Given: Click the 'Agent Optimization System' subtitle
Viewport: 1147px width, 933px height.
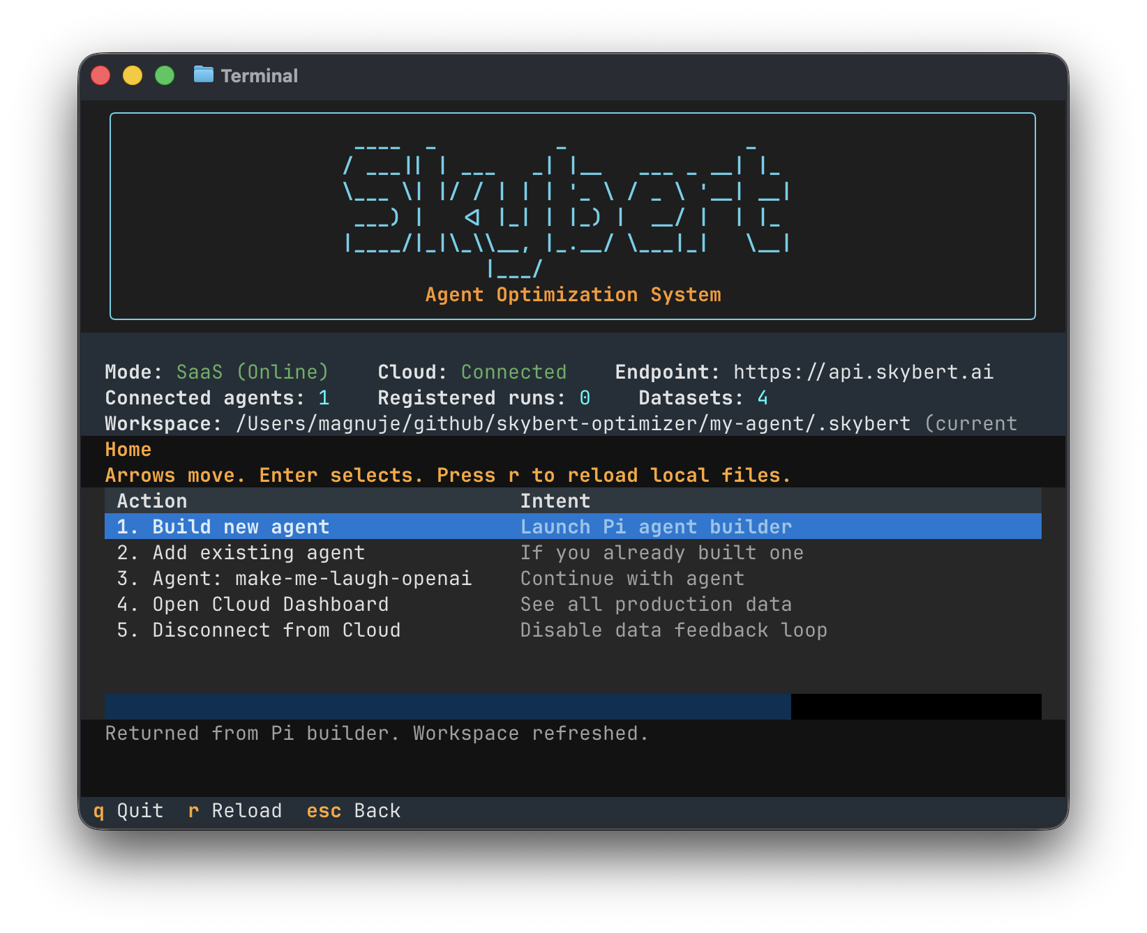Looking at the screenshot, I should 573,295.
